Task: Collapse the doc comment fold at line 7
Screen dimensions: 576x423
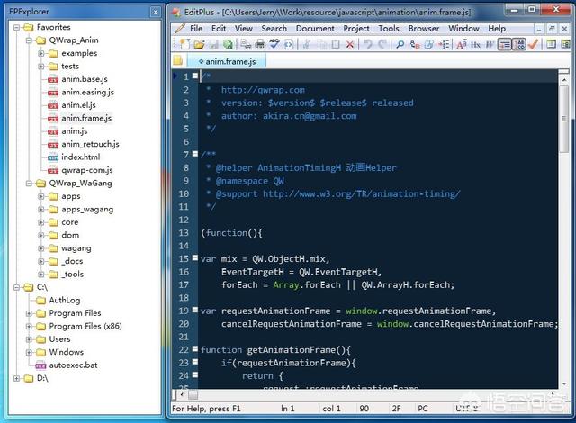Action: (195, 154)
